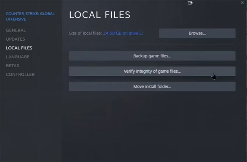
Task: Click the Counter-Strike: Global Offensive title
Action: pyautogui.click(x=30, y=16)
